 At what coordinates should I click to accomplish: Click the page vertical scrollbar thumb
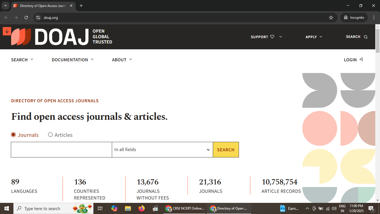[x=377, y=41]
